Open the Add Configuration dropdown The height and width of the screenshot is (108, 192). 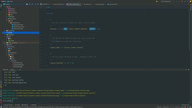[x=166, y=1]
